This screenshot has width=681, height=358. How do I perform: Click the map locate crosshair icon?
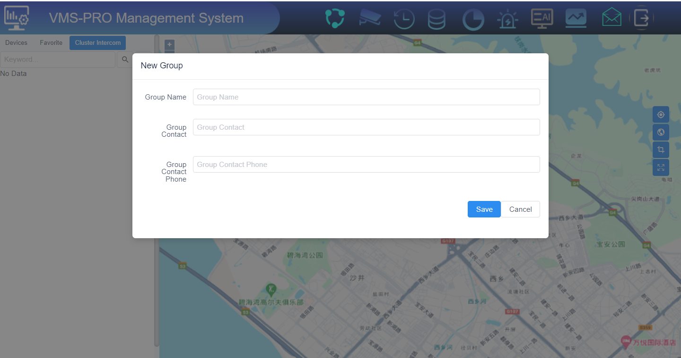coord(661,114)
